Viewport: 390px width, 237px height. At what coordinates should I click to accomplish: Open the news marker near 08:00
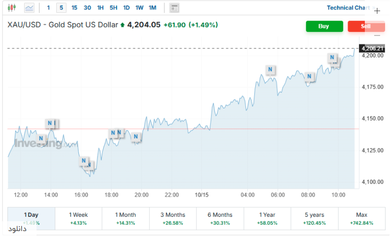(309, 76)
